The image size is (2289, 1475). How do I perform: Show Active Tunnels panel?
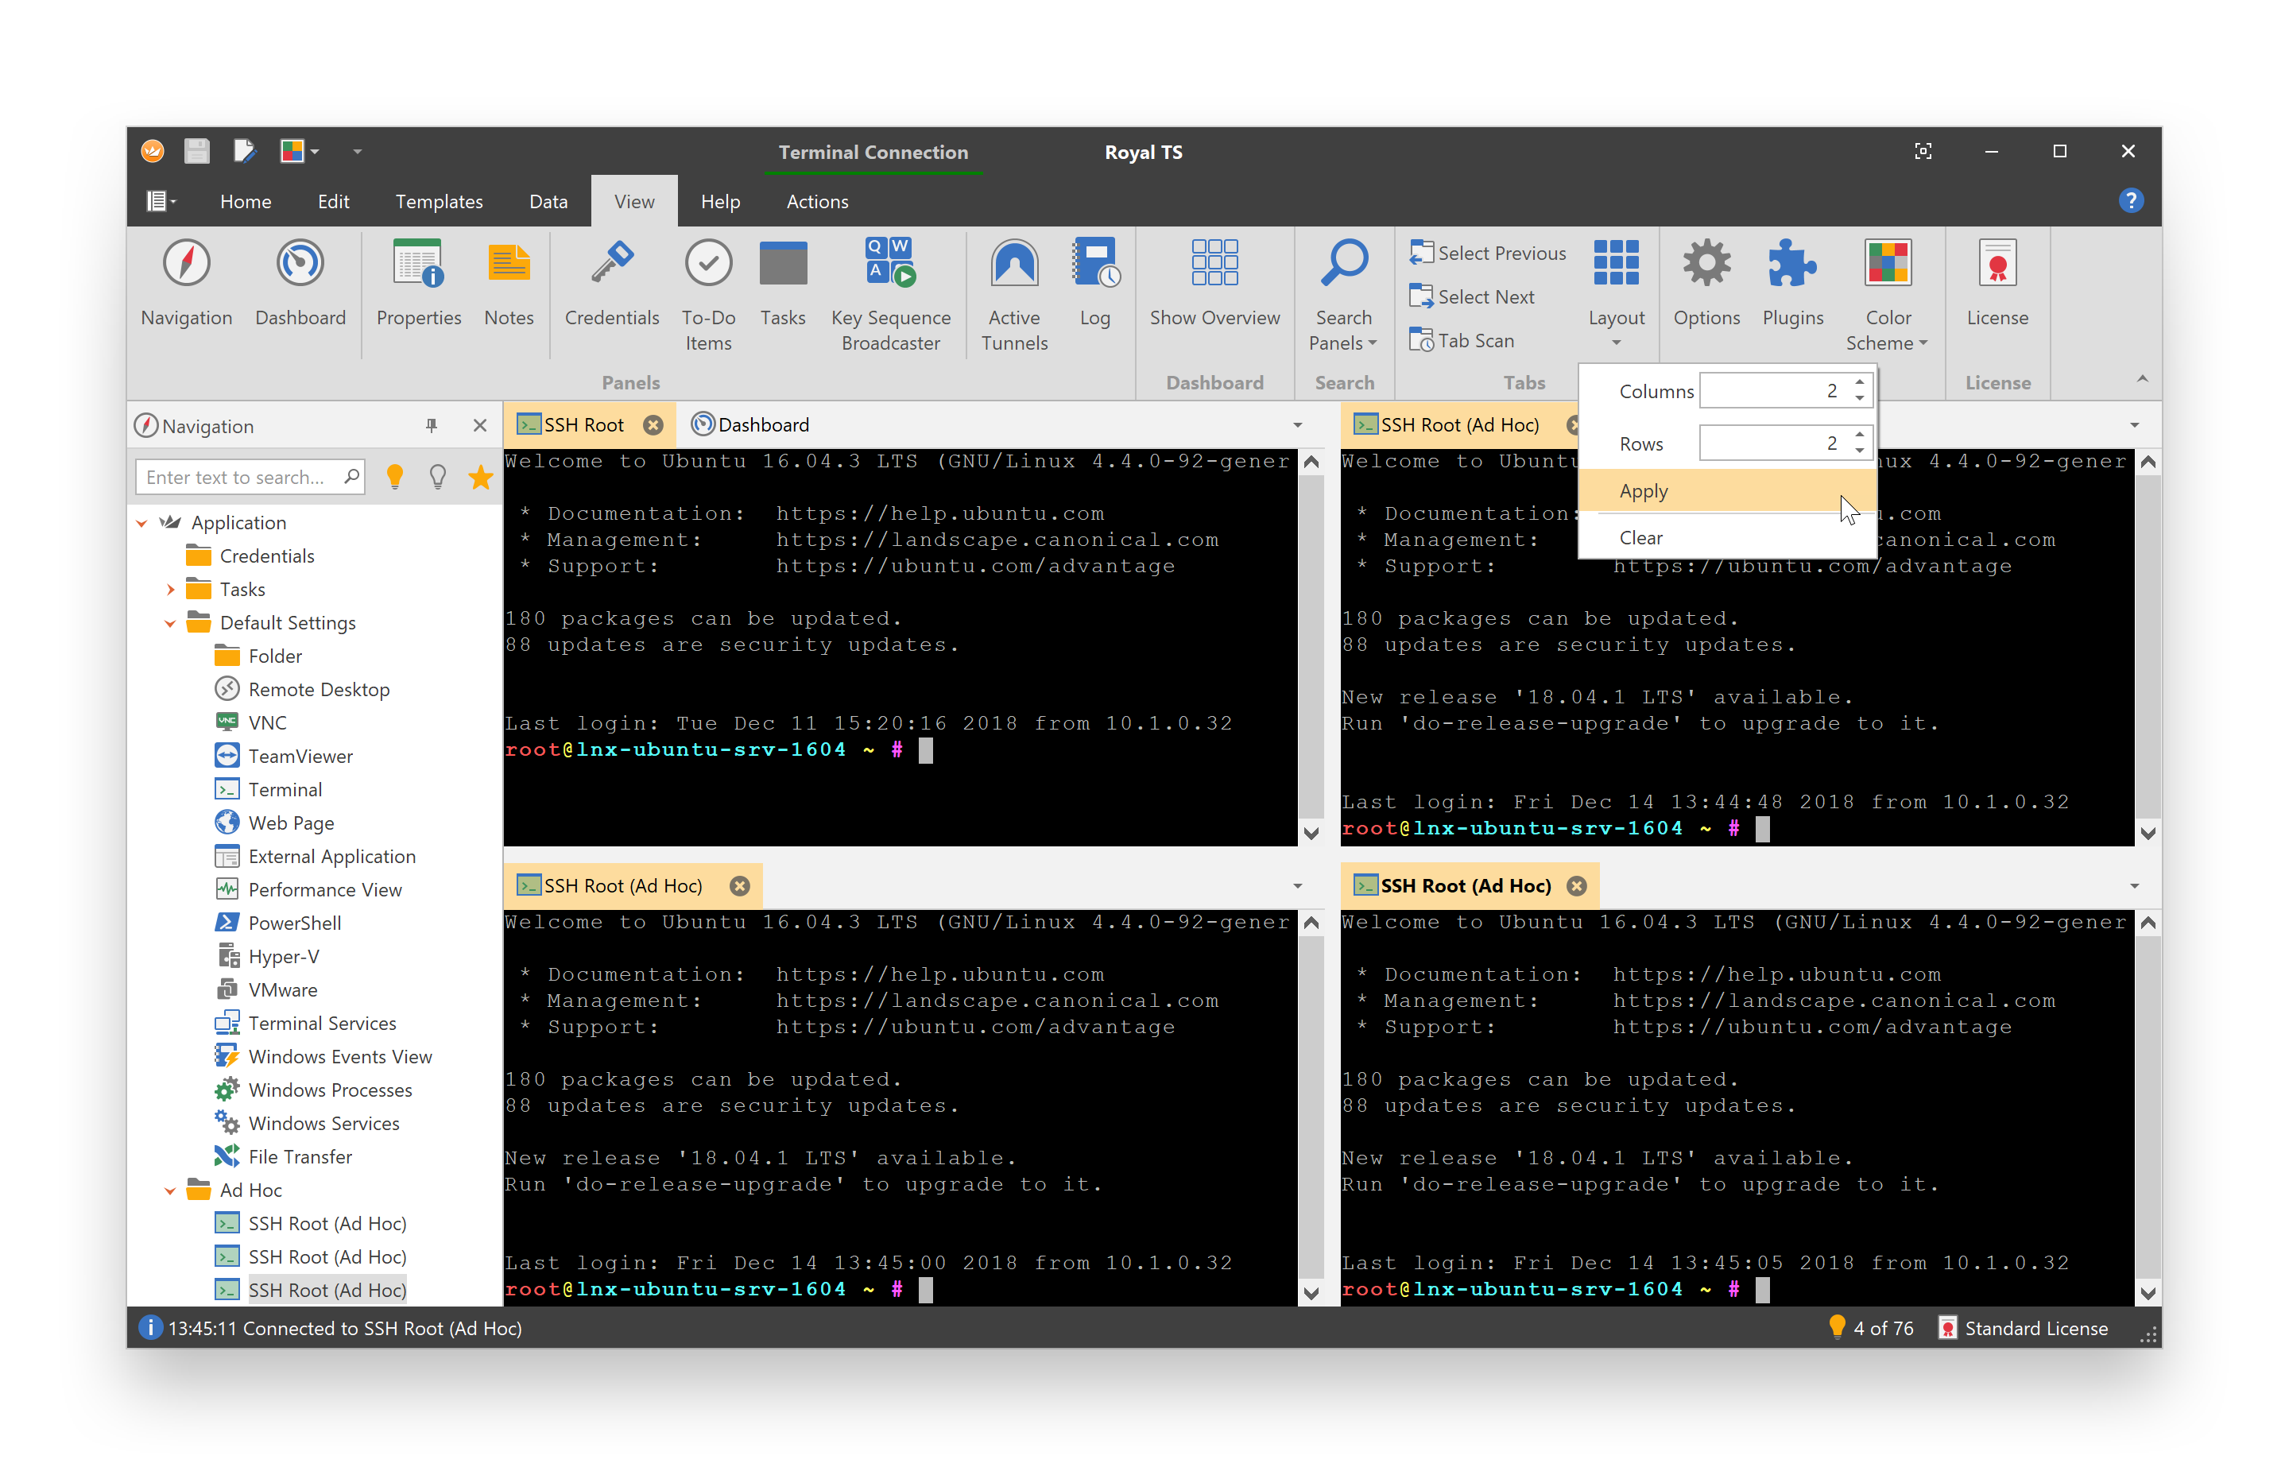1014,295
